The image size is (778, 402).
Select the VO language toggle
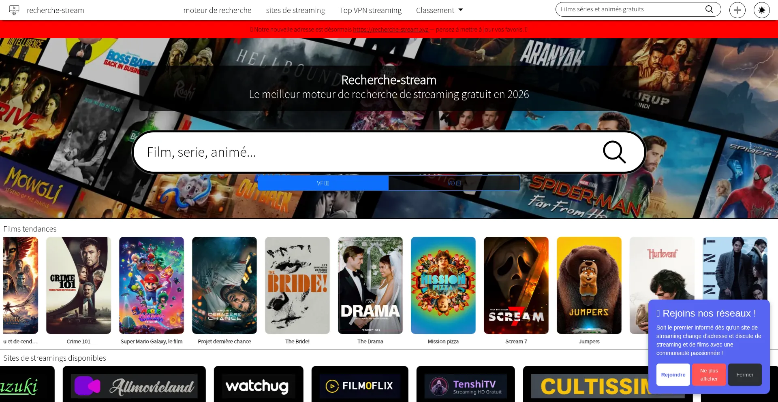pyautogui.click(x=454, y=183)
